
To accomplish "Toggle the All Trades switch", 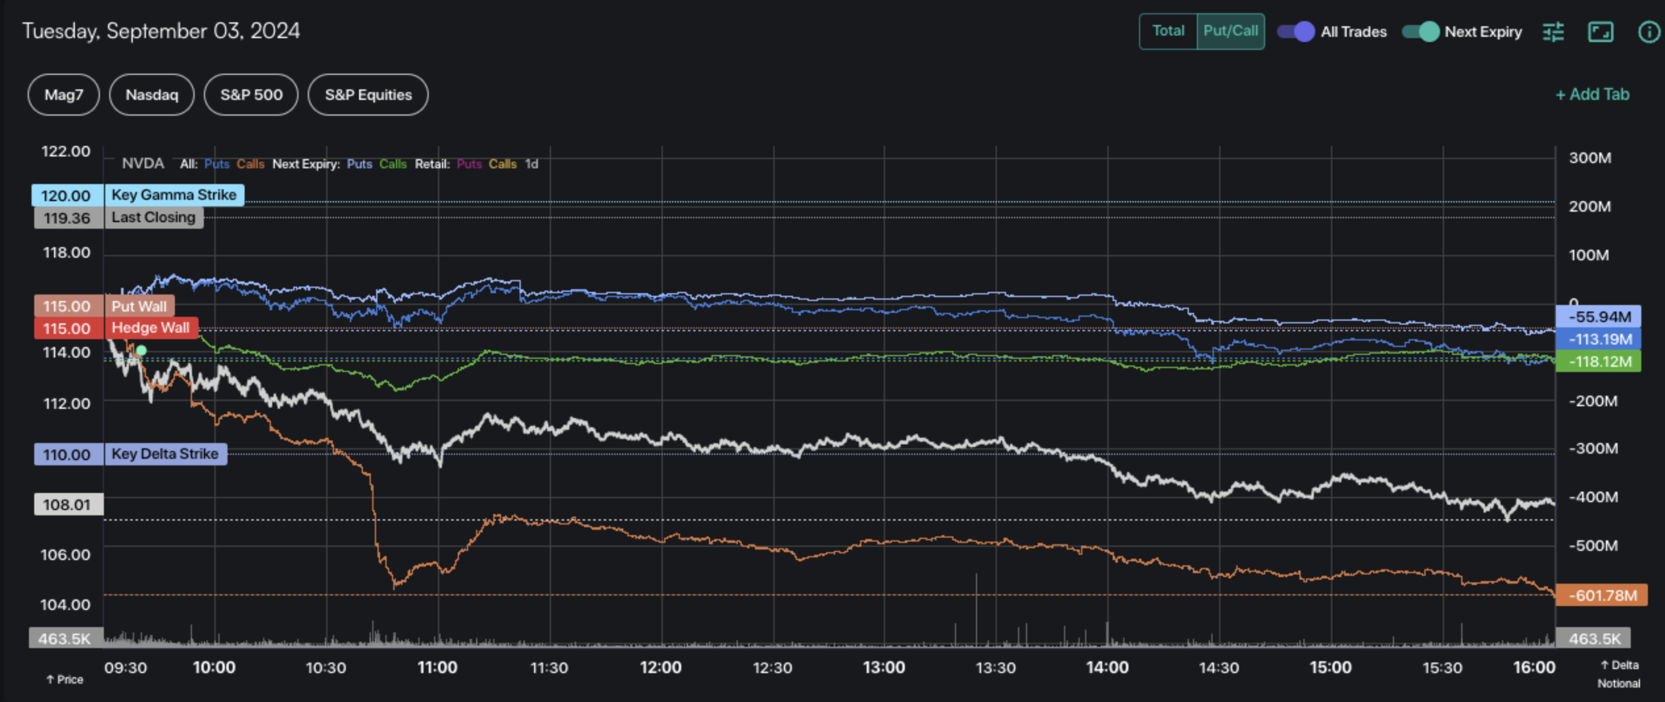I will pos(1295,32).
